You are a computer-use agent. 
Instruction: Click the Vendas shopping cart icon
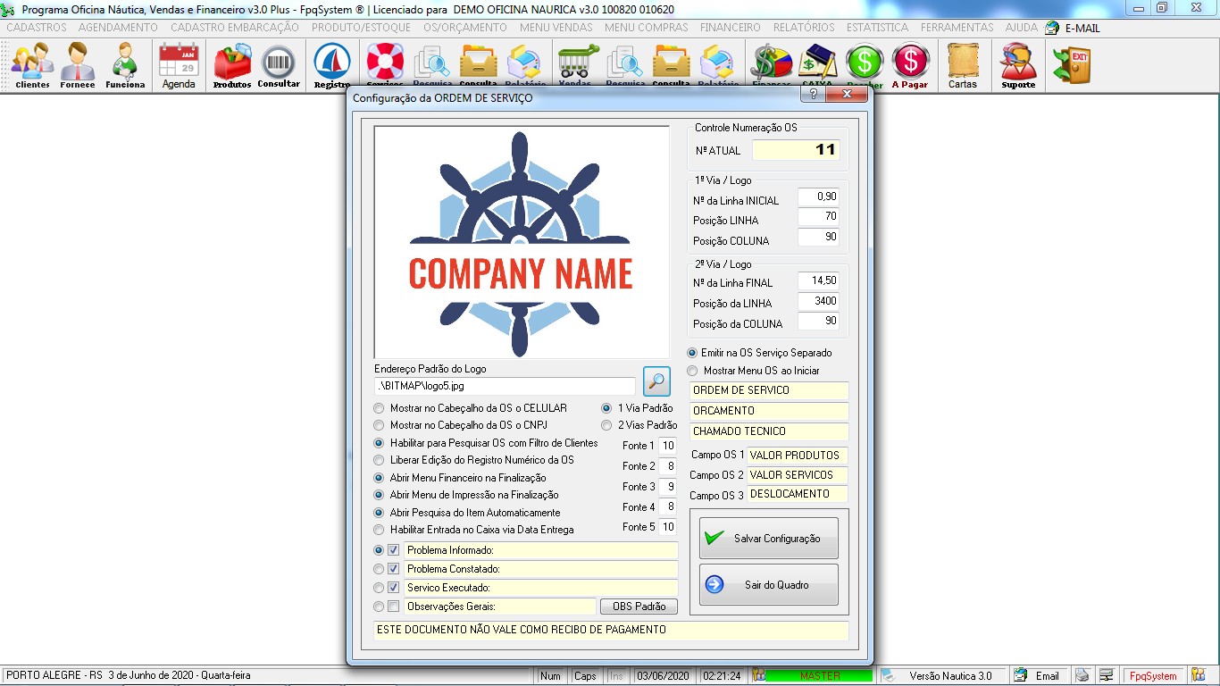click(578, 63)
